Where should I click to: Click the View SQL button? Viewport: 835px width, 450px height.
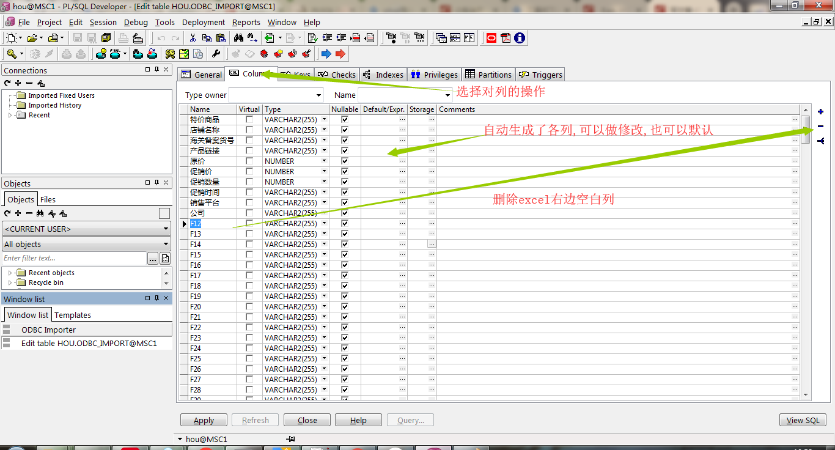tap(803, 420)
